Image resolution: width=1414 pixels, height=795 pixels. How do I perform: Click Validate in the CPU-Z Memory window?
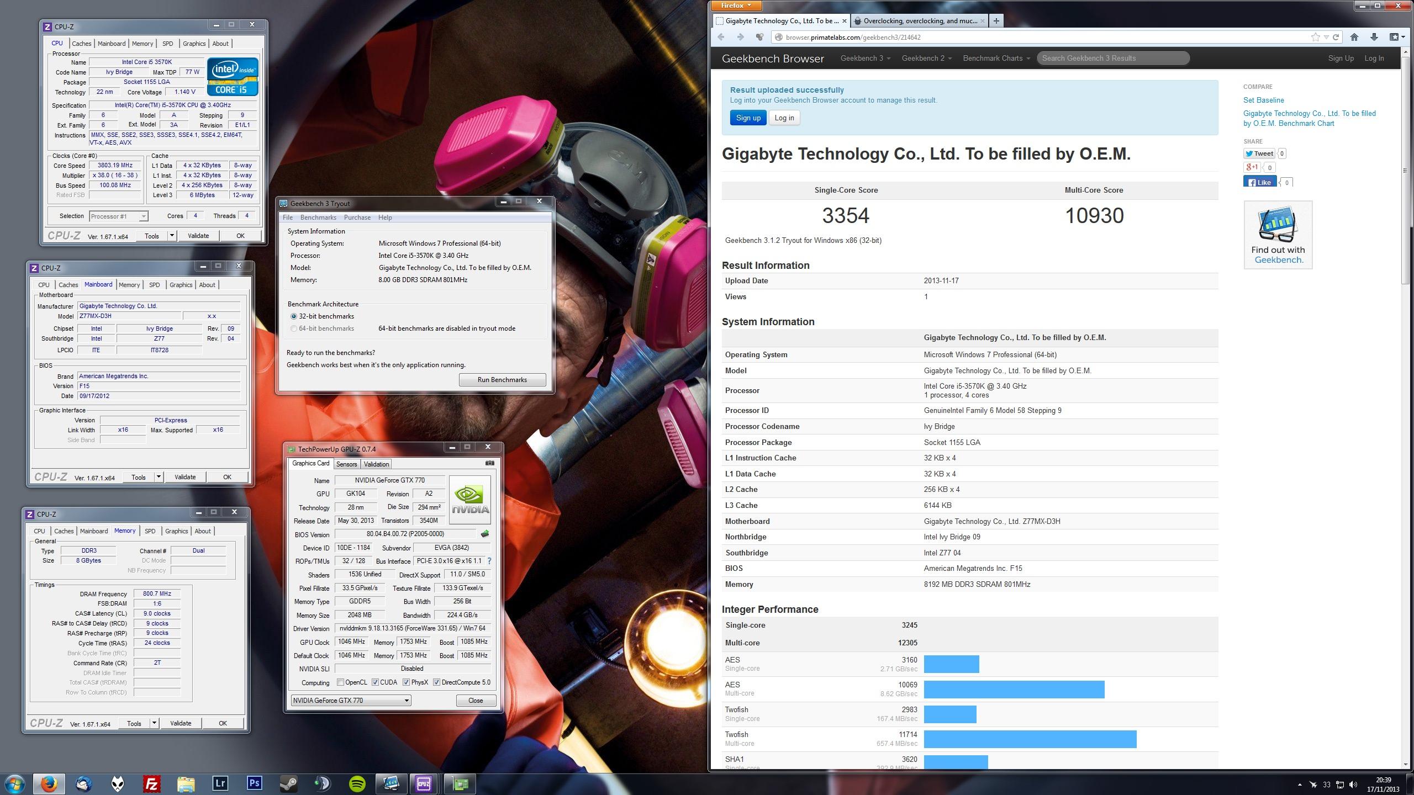click(181, 723)
